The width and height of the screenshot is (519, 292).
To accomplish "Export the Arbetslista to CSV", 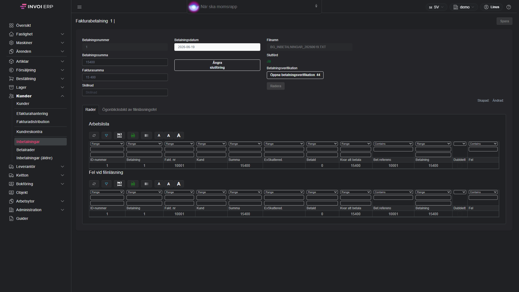I will pos(119,135).
